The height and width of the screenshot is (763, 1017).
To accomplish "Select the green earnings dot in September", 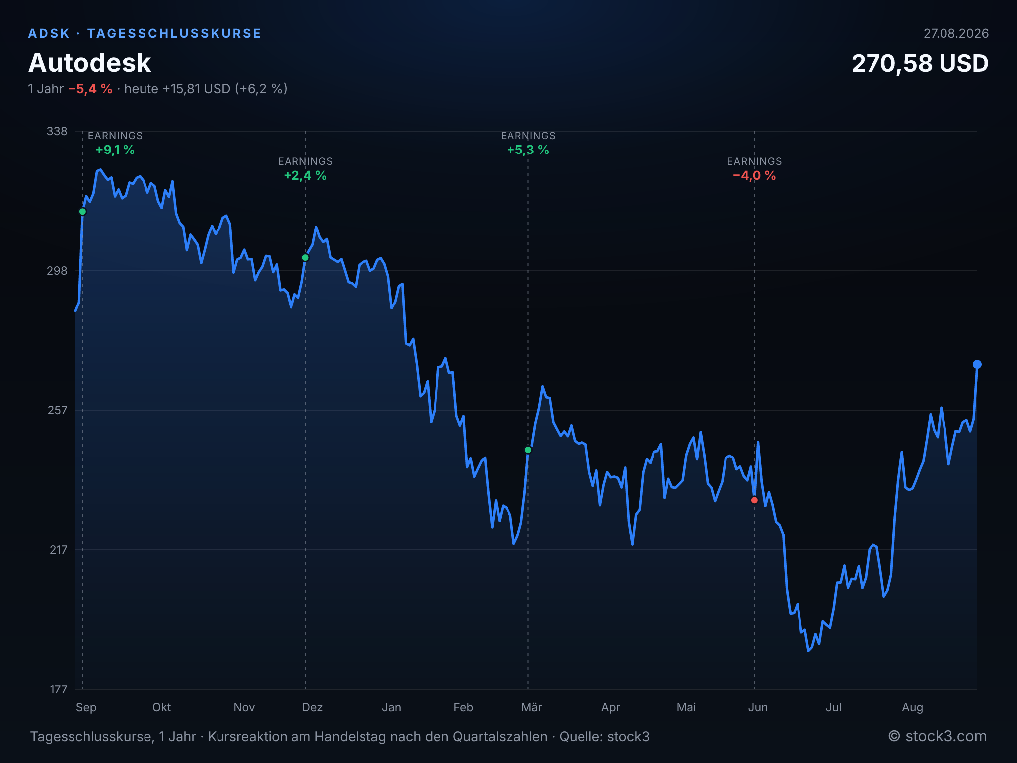I will click(x=83, y=212).
